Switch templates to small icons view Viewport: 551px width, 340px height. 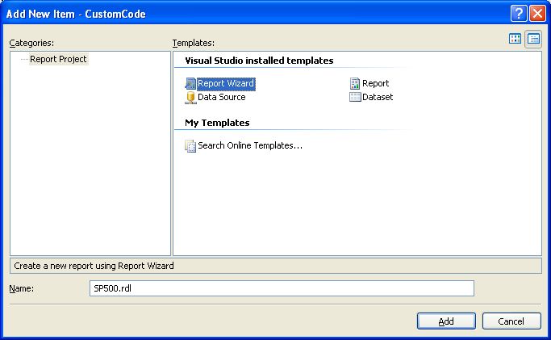pos(533,40)
